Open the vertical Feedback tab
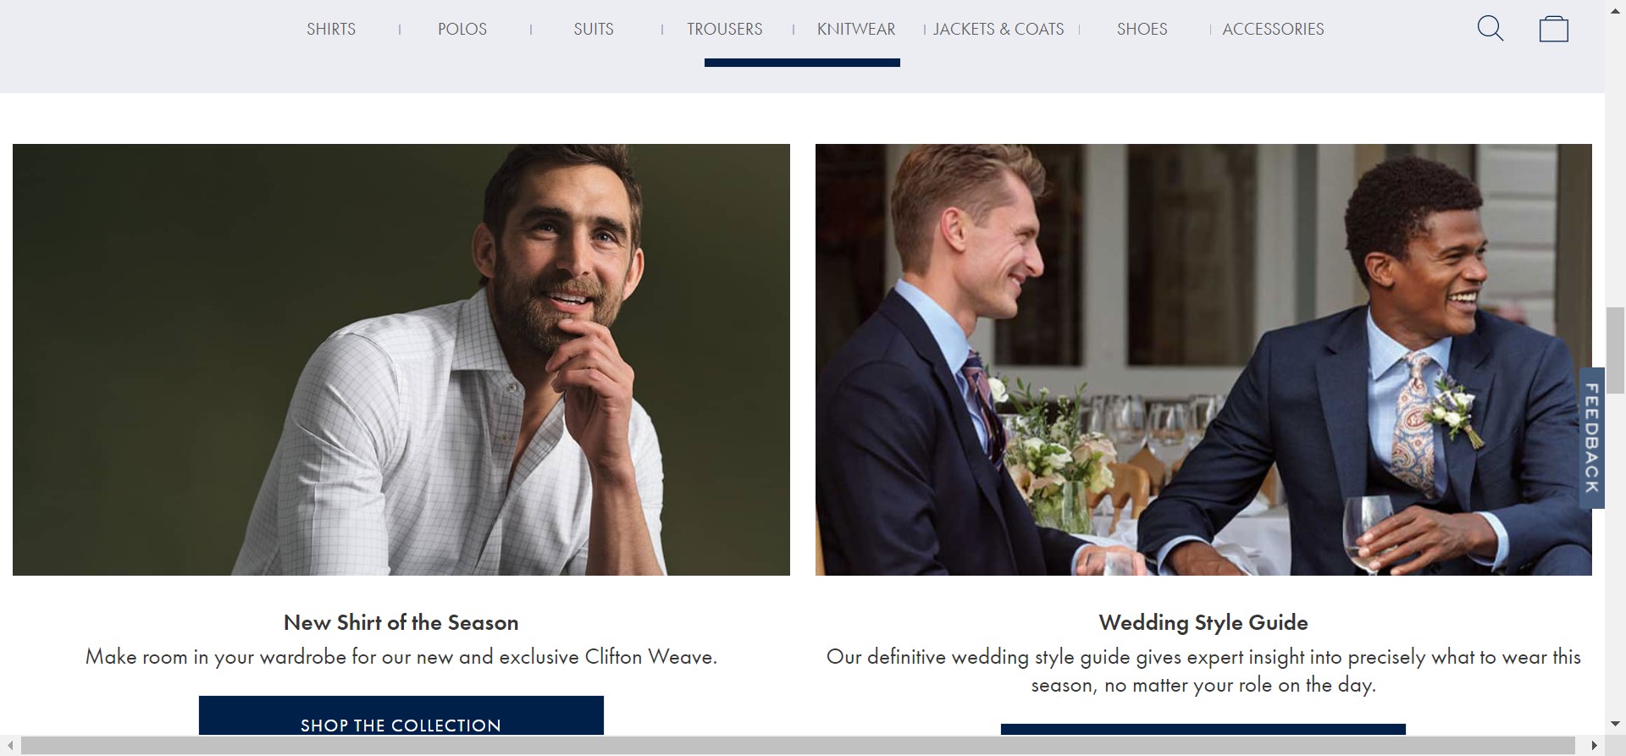The height and width of the screenshot is (756, 1626). pyautogui.click(x=1592, y=438)
